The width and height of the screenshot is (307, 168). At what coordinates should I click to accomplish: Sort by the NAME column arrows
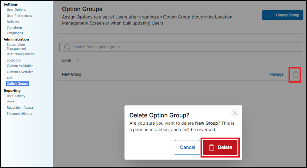pyautogui.click(x=78, y=61)
